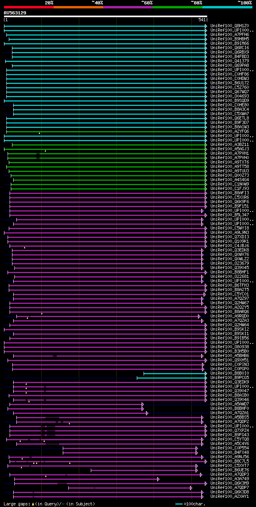The height and width of the screenshot is (507, 256).
Task: Select the UniRef100_Q7XP24 label
Action: coord(230,431)
